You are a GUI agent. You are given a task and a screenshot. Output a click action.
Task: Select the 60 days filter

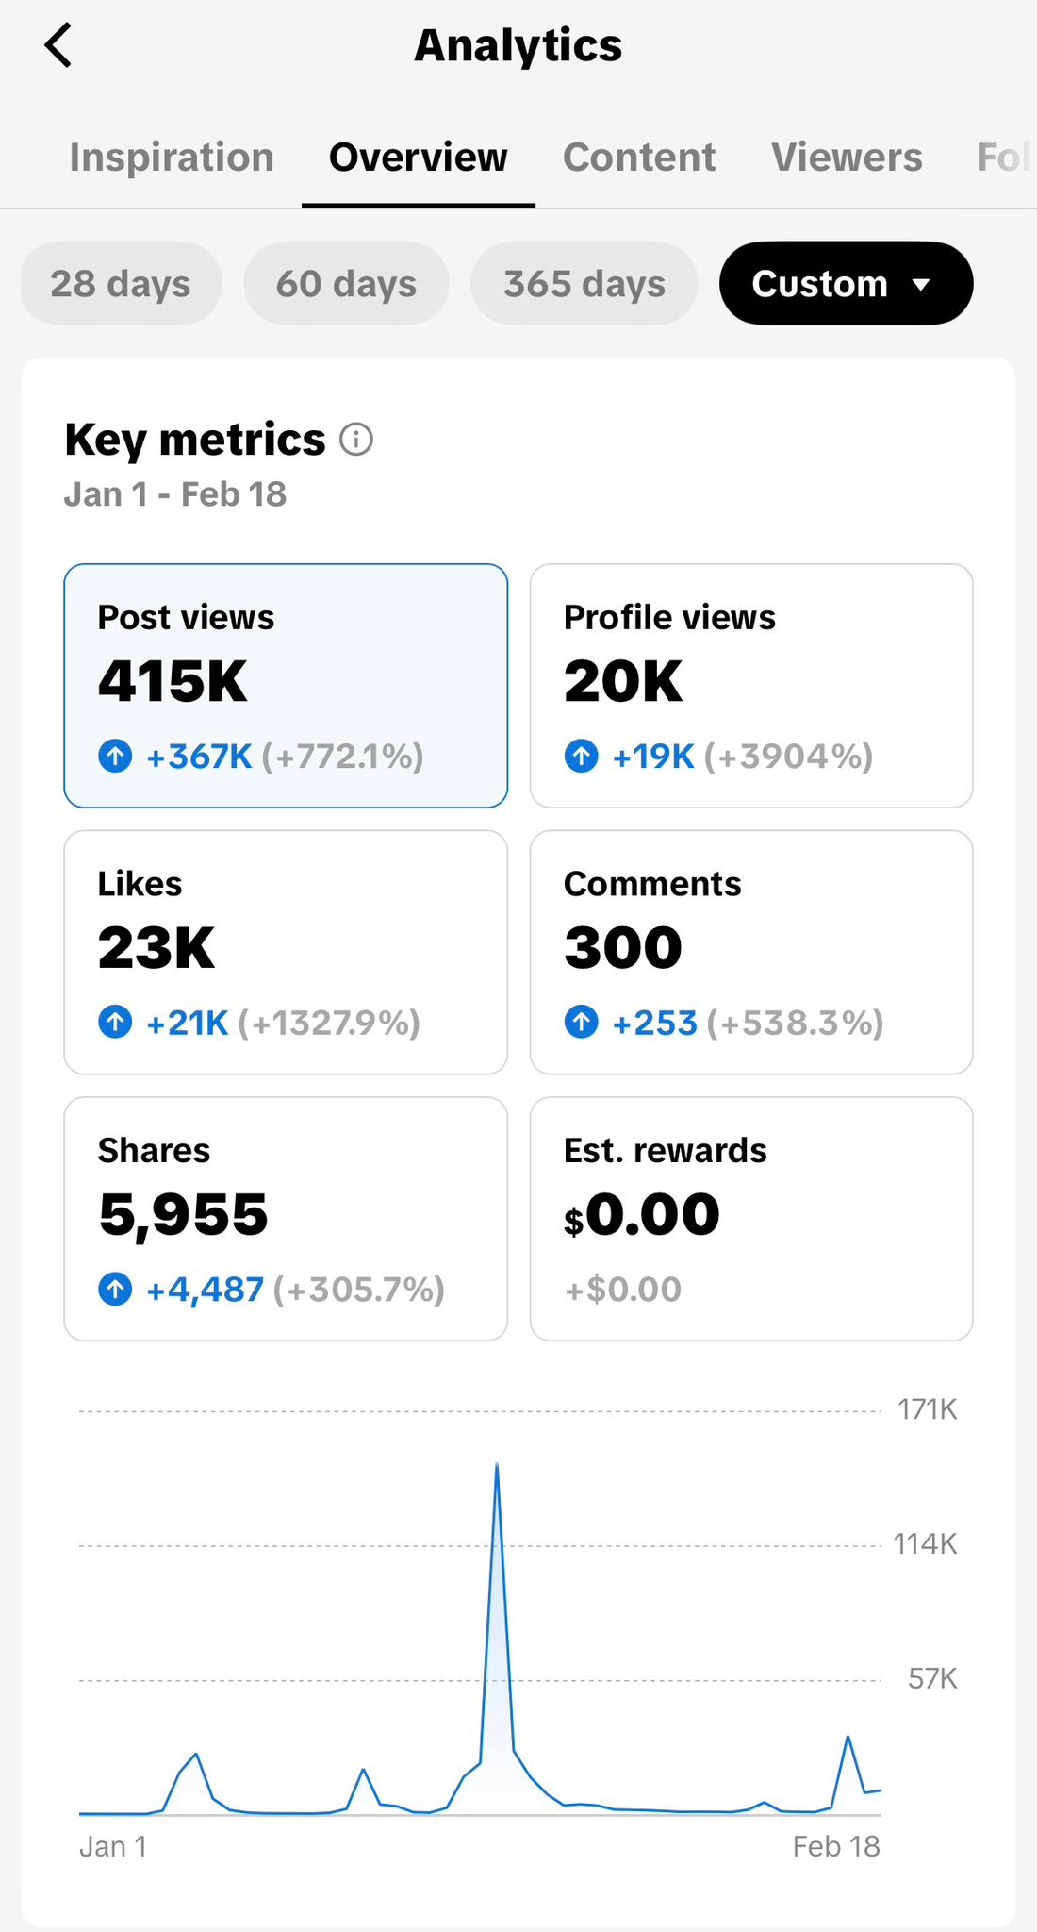[x=346, y=284]
